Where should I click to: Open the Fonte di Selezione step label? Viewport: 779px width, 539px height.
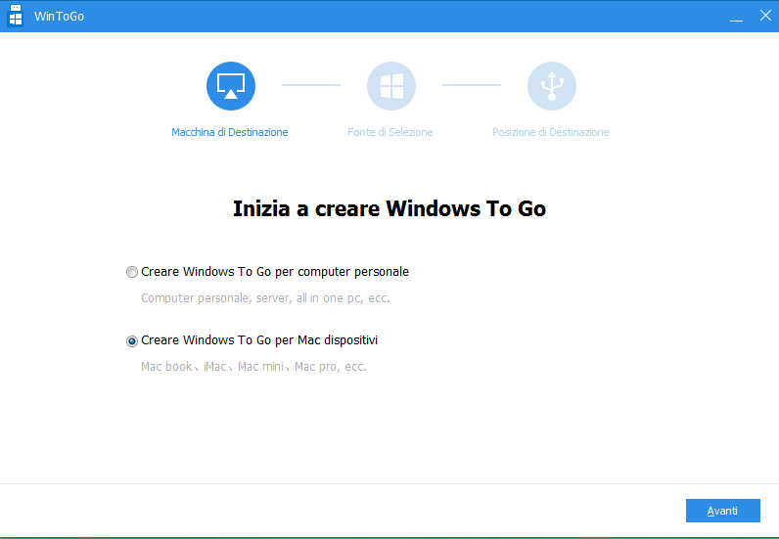tap(390, 132)
